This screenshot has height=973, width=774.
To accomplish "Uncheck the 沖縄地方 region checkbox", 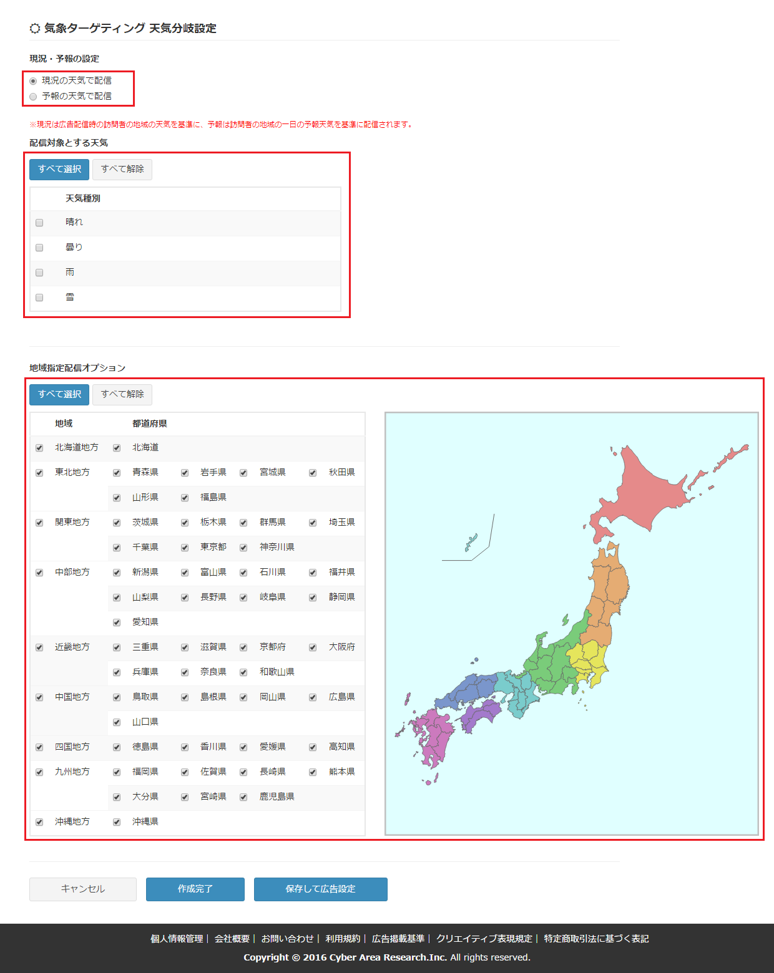I will [x=39, y=822].
